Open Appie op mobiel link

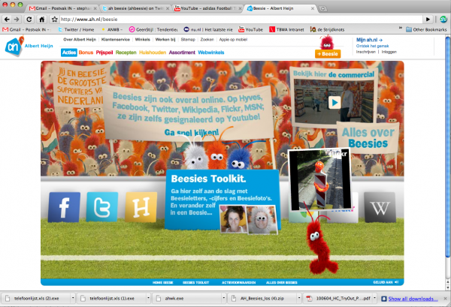233,40
